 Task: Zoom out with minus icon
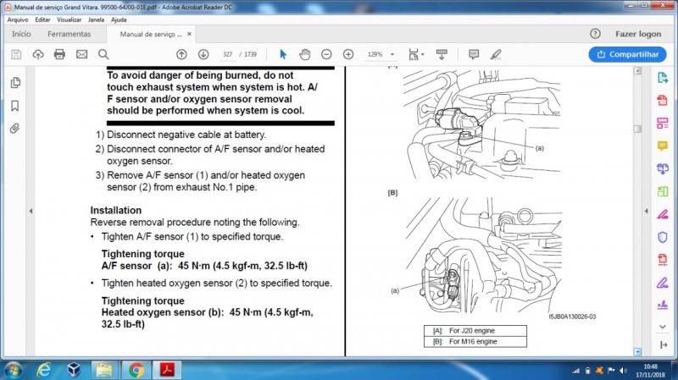(326, 54)
